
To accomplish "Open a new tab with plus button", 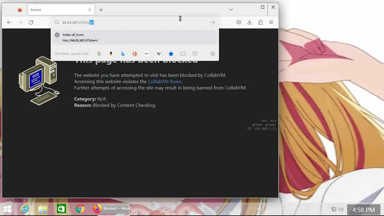I will point(101,10).
